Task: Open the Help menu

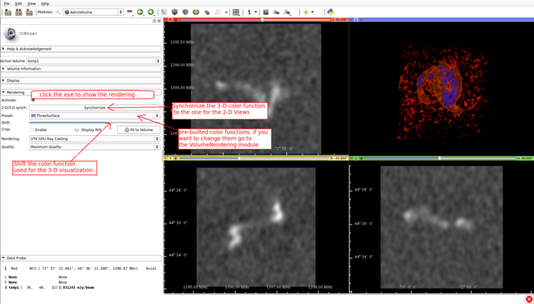Action: [x=45, y=4]
